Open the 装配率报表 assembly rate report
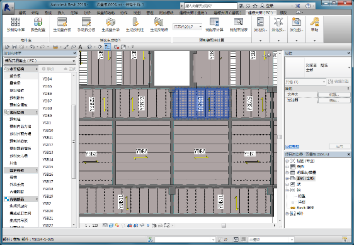The height and width of the screenshot is (245, 354). click(x=239, y=25)
